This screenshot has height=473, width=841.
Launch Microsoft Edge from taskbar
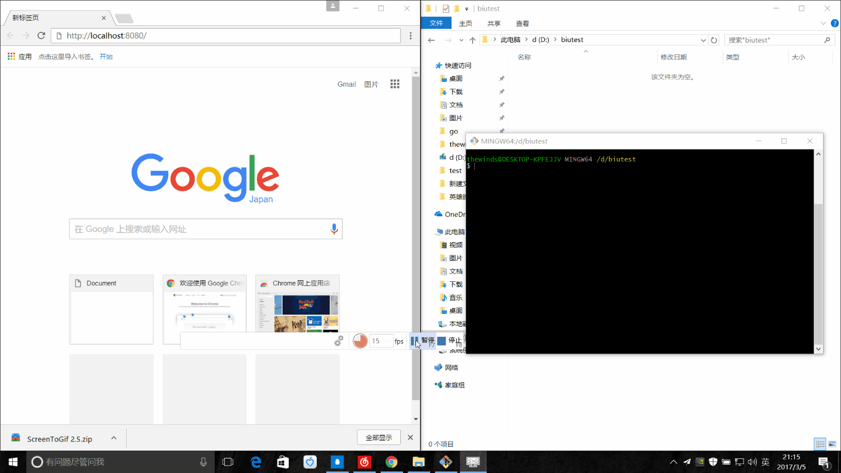coord(256,462)
